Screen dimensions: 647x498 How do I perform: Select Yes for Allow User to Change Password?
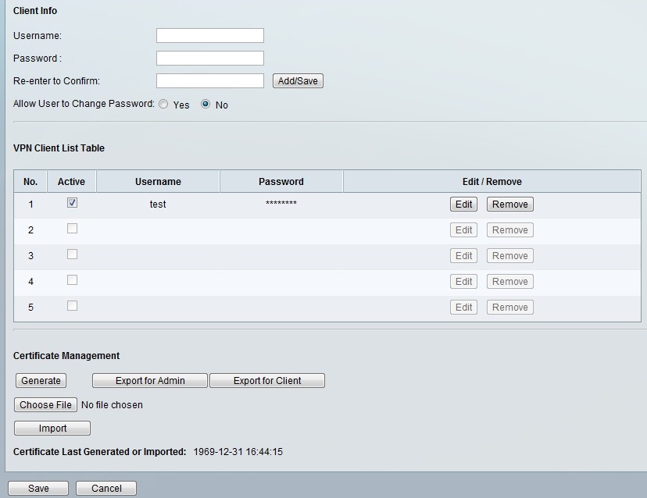coord(164,105)
